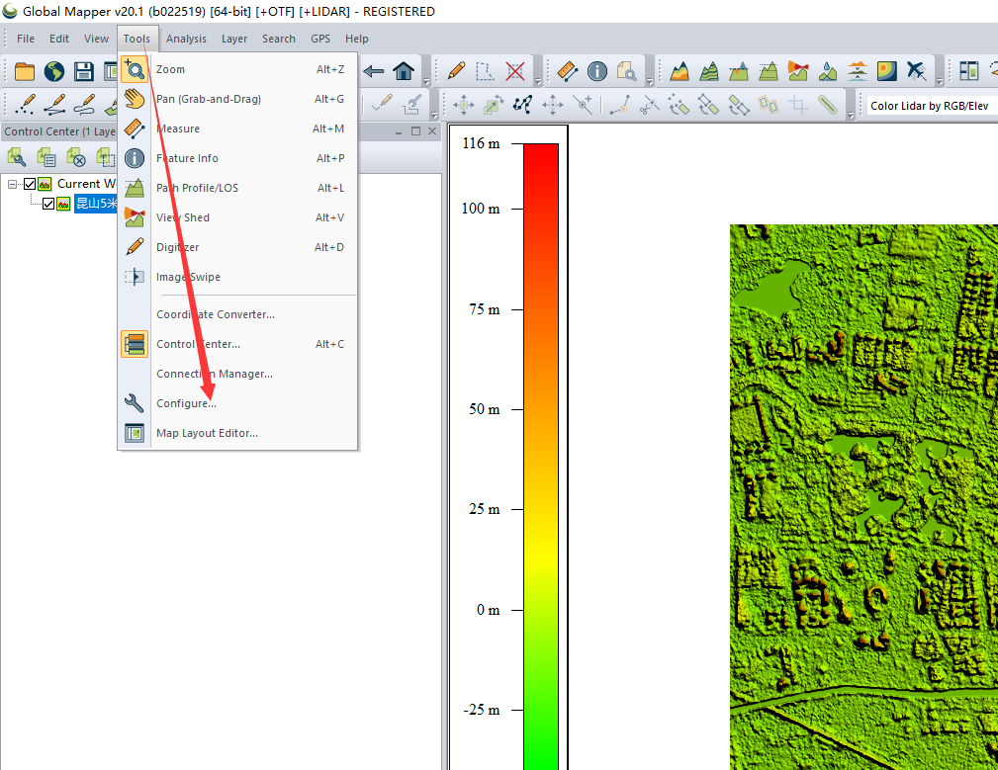Click the back arrow view icon
This screenshot has height=770, width=998.
click(x=374, y=71)
